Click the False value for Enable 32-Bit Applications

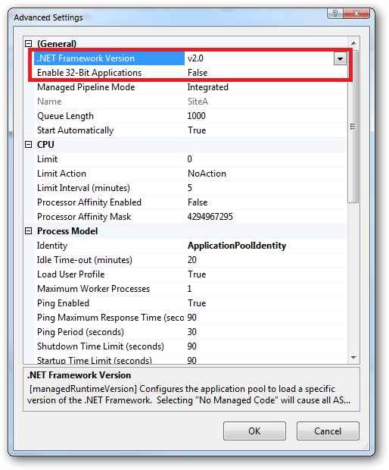[198, 73]
